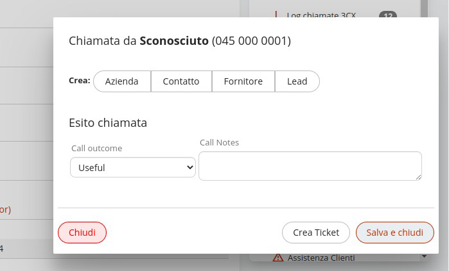
Task: Expand the Assistenza Clienti arrow on the right
Action: tap(424, 256)
